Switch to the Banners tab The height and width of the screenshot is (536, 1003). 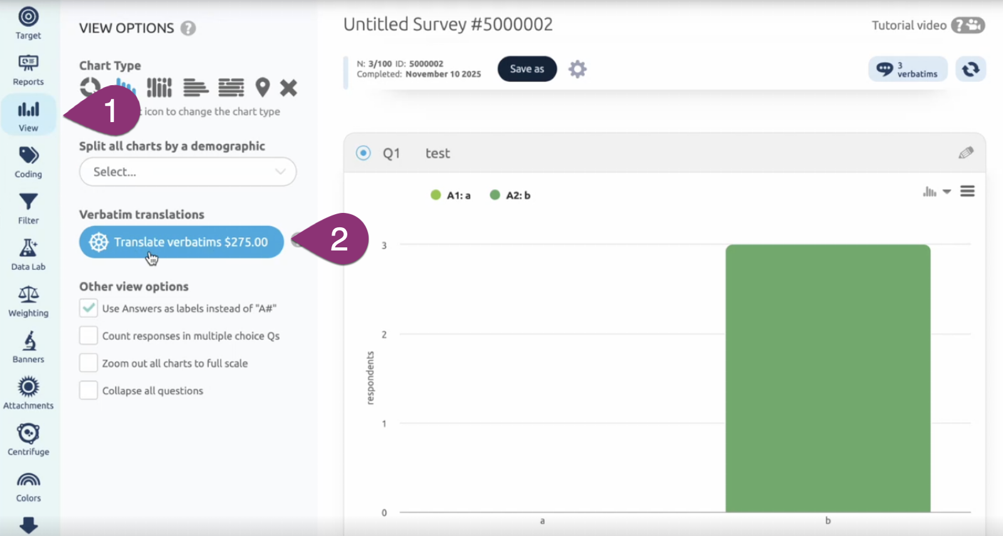(28, 348)
